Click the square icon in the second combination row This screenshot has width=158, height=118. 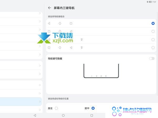(49, 31)
